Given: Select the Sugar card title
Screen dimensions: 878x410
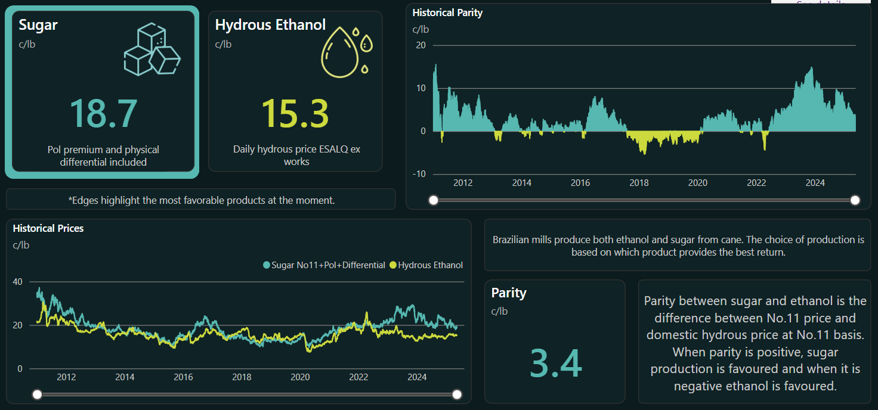Looking at the screenshot, I should pyautogui.click(x=38, y=25).
